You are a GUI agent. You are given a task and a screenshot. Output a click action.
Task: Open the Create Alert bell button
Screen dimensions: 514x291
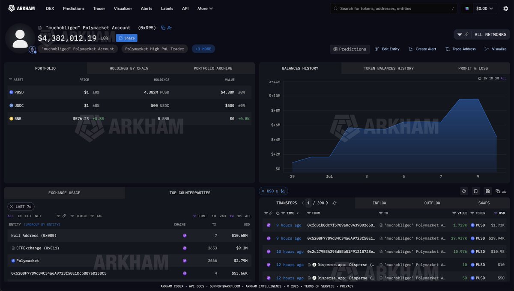click(422, 49)
